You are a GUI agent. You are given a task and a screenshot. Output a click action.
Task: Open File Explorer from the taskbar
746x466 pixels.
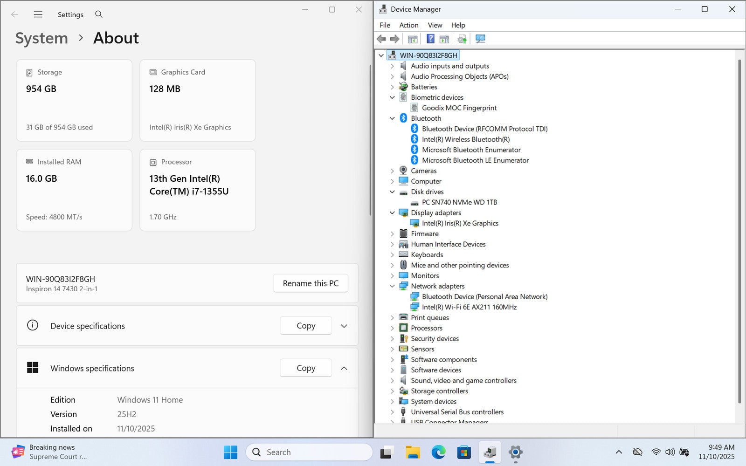point(413,452)
